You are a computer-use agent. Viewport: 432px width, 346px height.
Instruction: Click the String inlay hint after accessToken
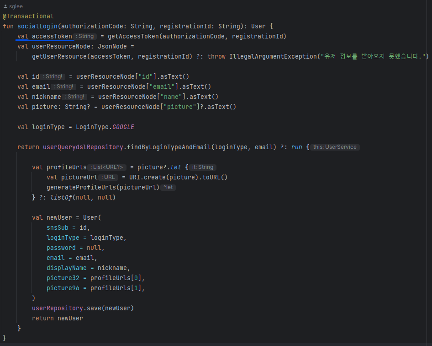[85, 36]
